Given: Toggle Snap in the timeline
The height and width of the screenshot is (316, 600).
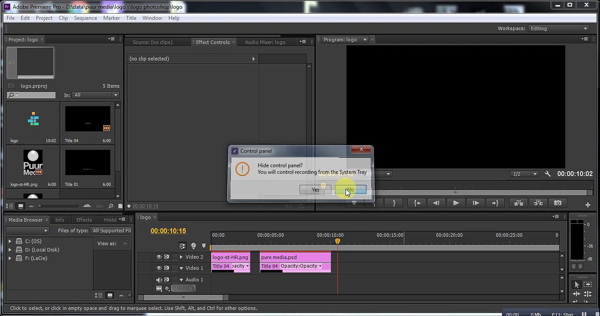Looking at the screenshot, I should (182, 246).
